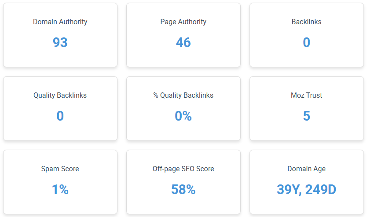Viewport: 367px width, 217px height.
Task: Select the Spam Score card
Action: point(60,182)
